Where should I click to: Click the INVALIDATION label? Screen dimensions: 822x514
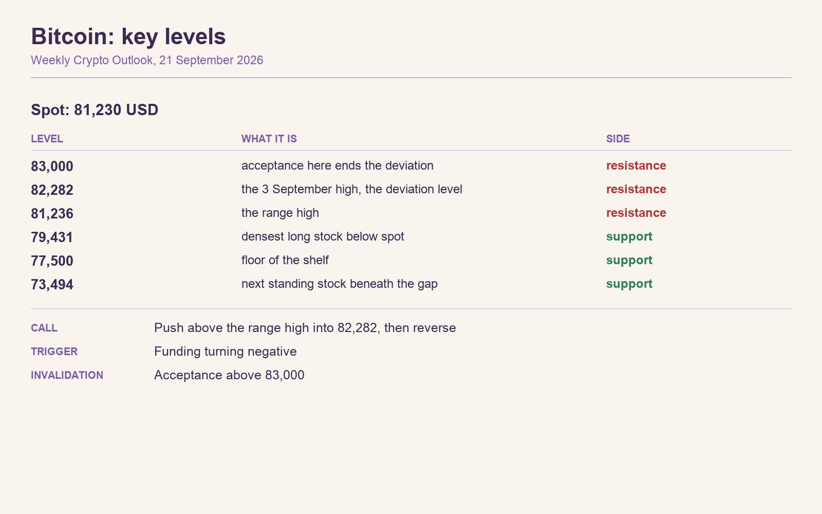(67, 375)
